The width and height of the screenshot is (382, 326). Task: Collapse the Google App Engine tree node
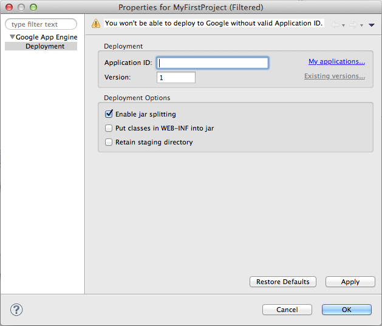click(x=12, y=37)
